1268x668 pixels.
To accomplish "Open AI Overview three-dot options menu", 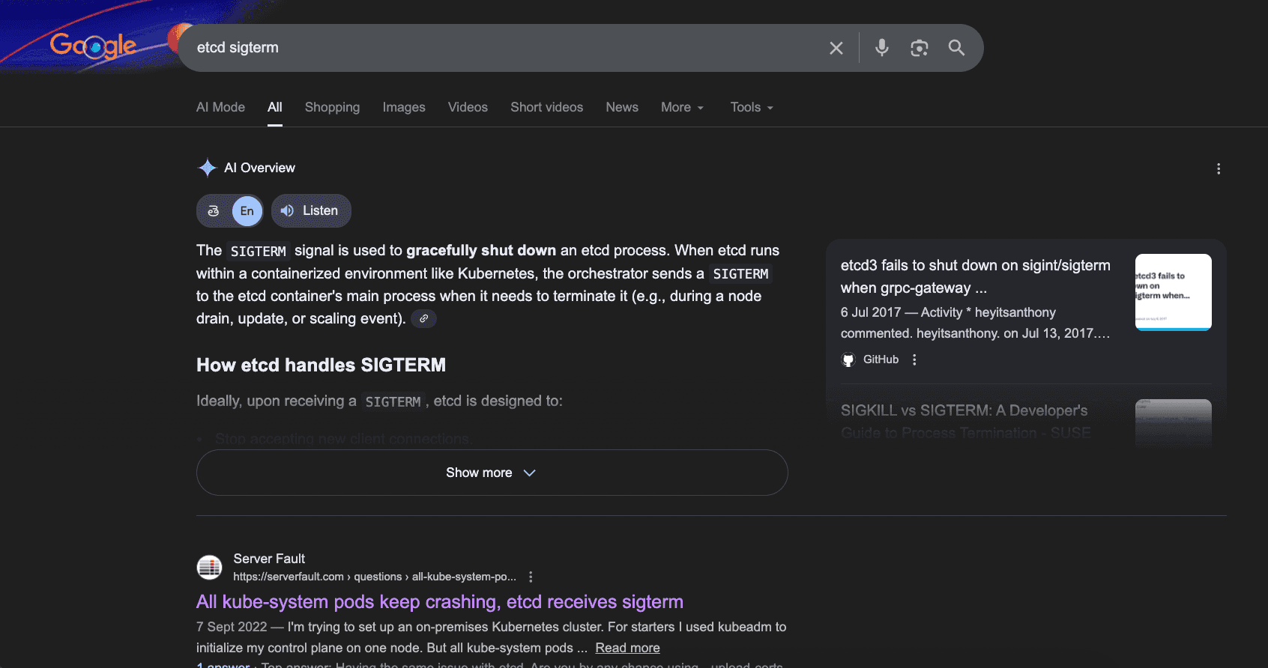I will point(1219,168).
